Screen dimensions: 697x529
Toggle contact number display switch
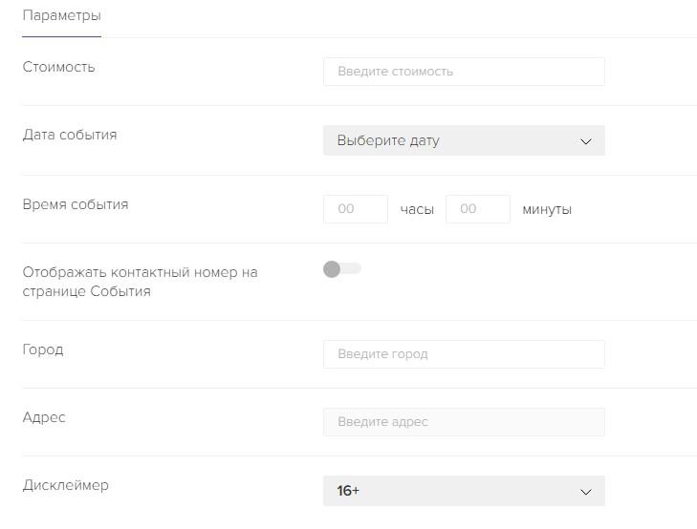(341, 269)
